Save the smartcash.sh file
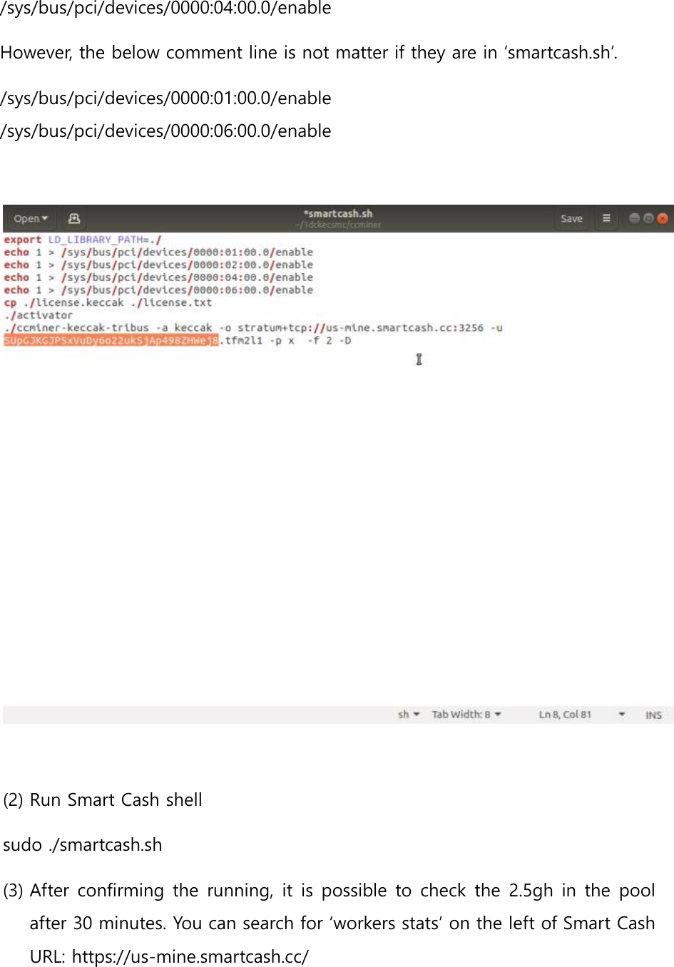This screenshot has height=967, width=674. coord(571,219)
